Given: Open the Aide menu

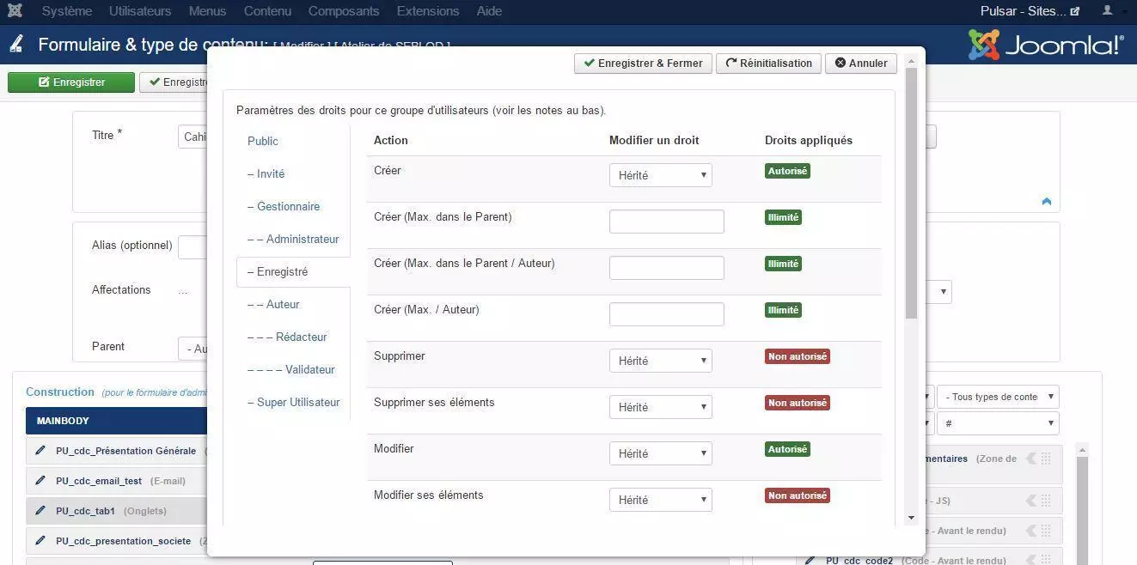Looking at the screenshot, I should pos(489,11).
